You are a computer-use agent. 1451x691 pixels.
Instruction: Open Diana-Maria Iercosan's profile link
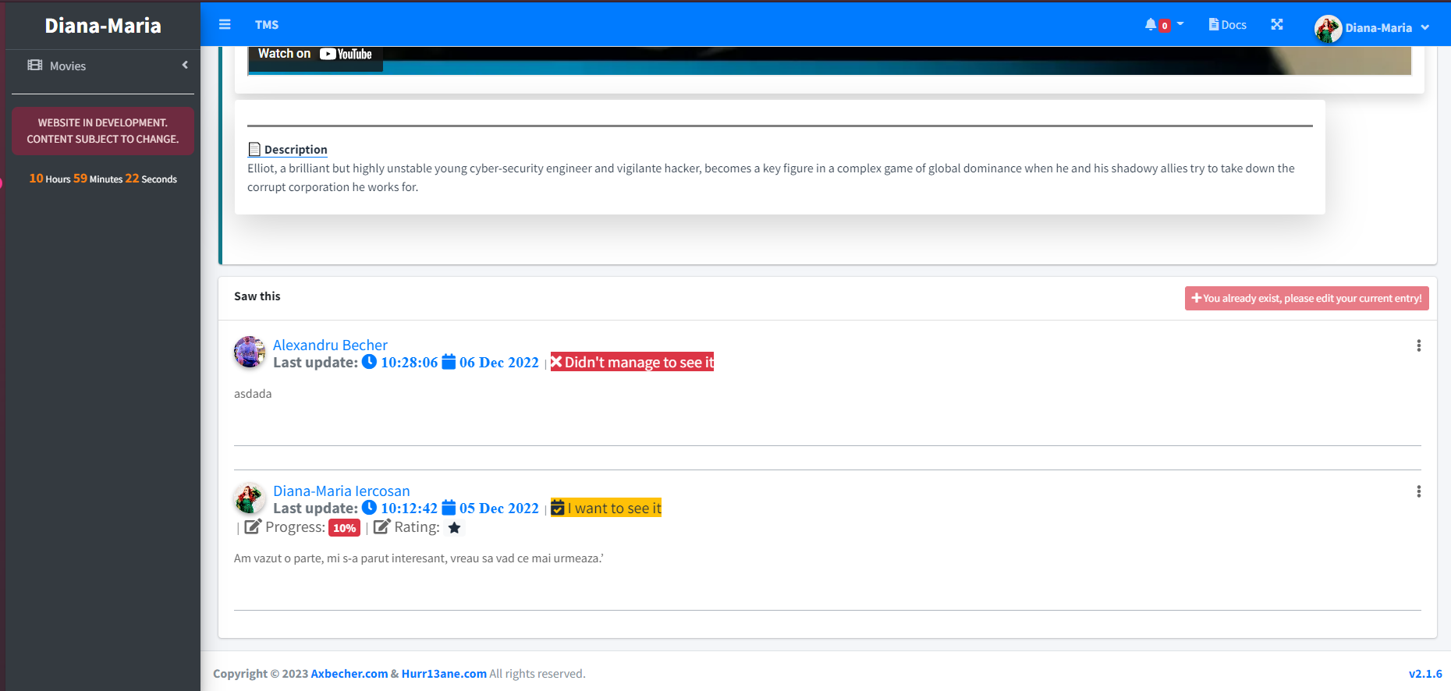pyautogui.click(x=341, y=491)
